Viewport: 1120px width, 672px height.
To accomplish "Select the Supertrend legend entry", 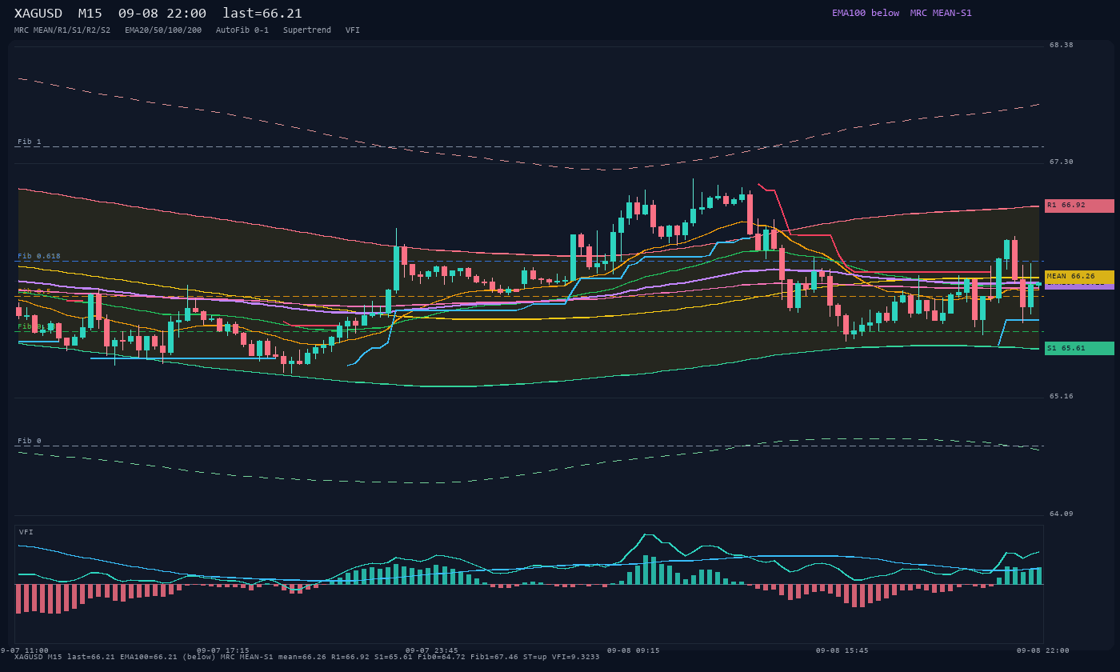I will (307, 30).
